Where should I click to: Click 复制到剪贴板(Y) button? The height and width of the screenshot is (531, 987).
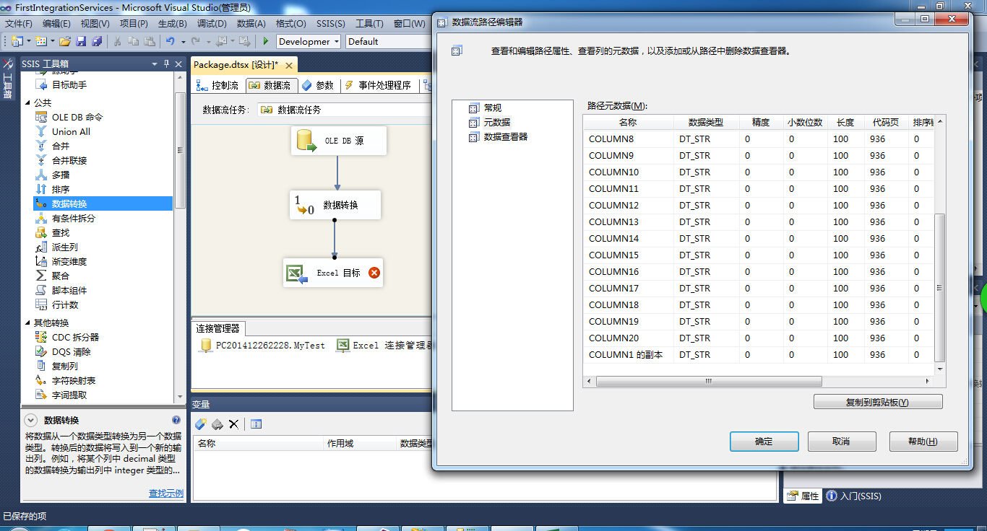(x=878, y=402)
